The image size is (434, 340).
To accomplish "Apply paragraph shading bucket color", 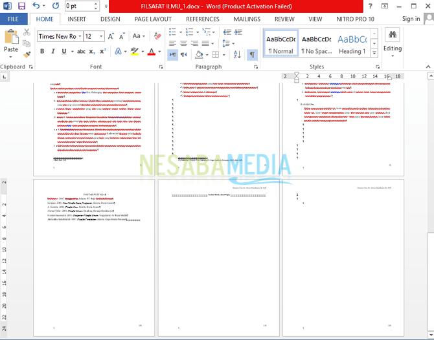I will click(x=199, y=55).
